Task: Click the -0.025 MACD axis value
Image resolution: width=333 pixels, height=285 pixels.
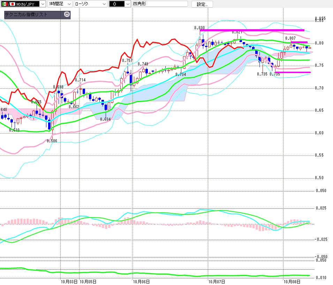Action: pos(321,239)
